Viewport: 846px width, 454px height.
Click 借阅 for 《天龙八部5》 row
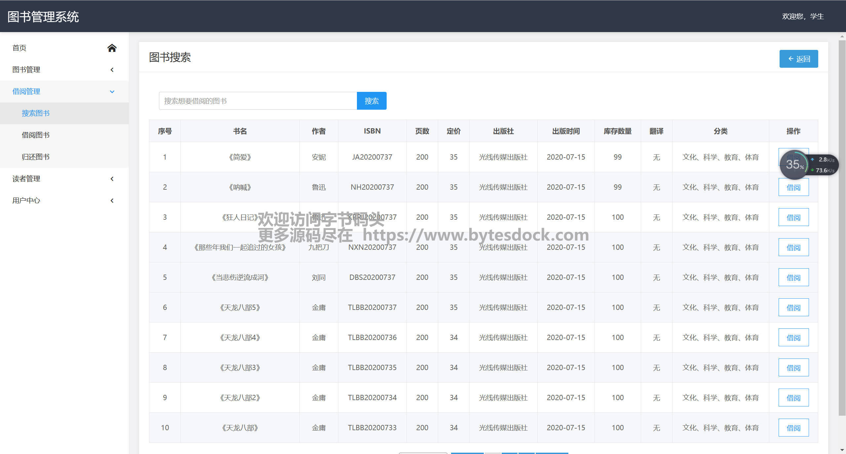click(x=793, y=308)
